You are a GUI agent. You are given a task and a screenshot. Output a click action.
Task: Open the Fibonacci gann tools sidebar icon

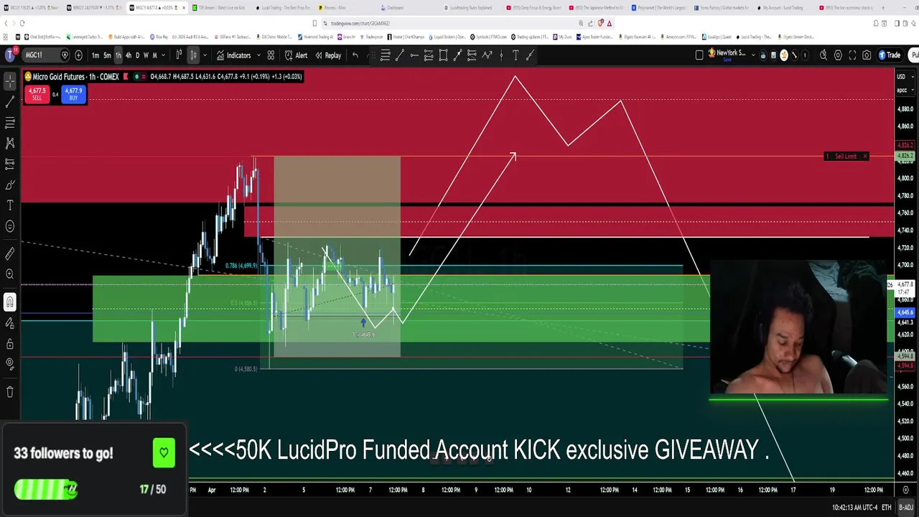tap(10, 123)
